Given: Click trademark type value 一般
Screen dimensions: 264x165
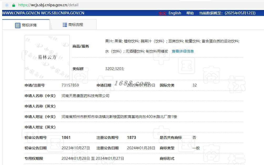Looking at the screenshot, I should coord(196,148).
